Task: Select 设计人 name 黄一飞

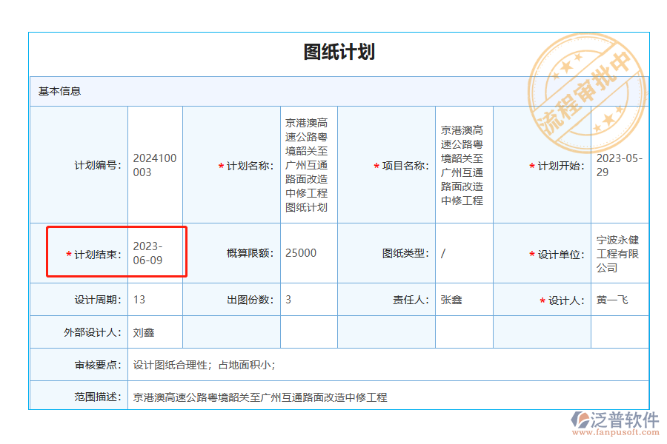Action: click(610, 299)
